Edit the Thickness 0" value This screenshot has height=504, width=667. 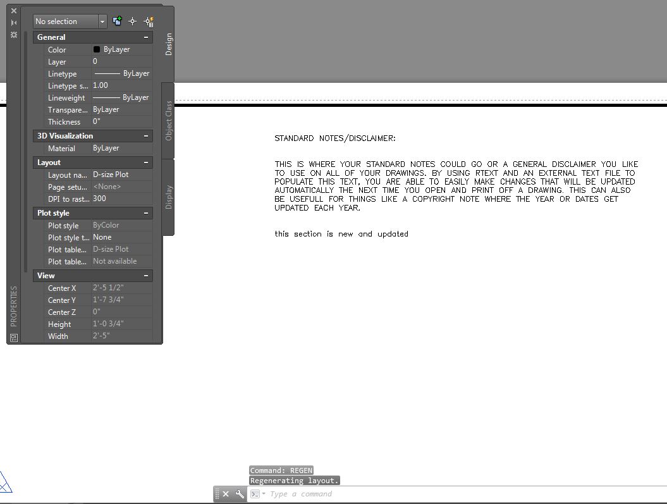[x=122, y=121]
